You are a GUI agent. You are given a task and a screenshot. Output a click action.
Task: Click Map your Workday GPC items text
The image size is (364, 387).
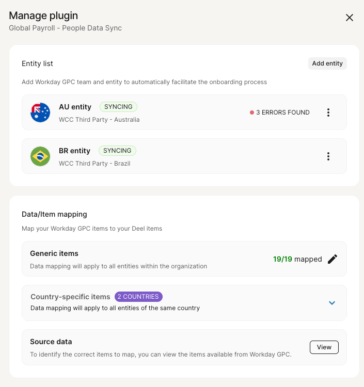(x=92, y=229)
